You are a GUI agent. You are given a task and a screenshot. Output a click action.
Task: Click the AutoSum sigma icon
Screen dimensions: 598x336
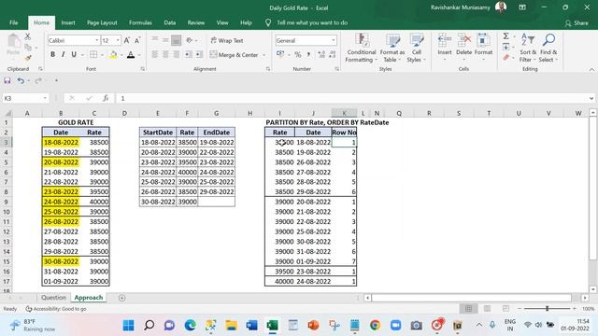[x=506, y=36]
